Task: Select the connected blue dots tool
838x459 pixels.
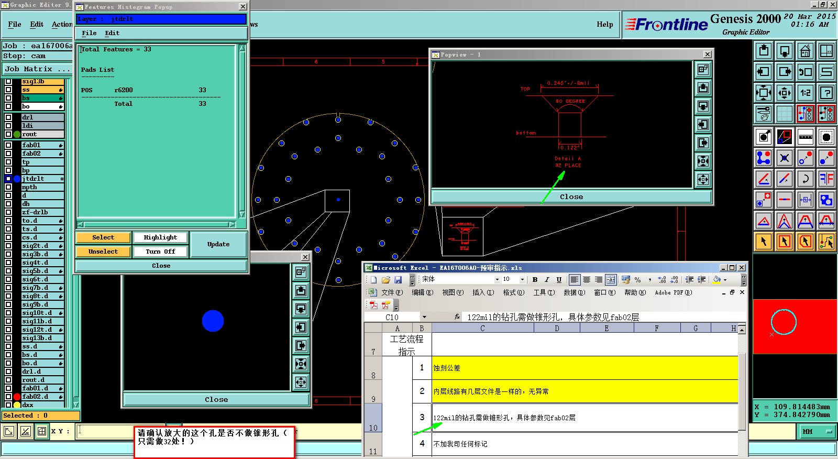Action: [764, 158]
